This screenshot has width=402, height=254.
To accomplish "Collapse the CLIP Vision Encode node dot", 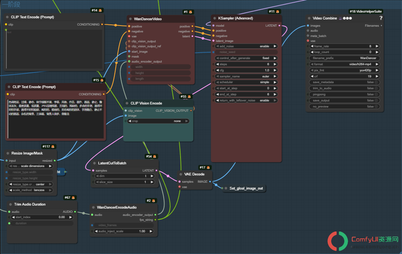I will point(127,103).
